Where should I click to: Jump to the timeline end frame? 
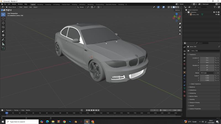pyautogui.click(x=99, y=110)
